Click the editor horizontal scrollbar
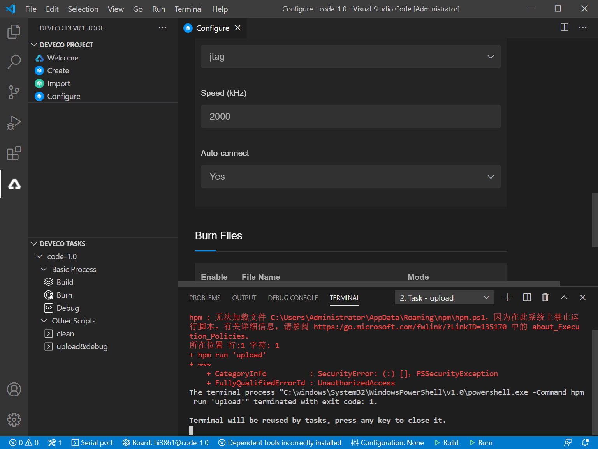This screenshot has height=449, width=598. pos(369,284)
